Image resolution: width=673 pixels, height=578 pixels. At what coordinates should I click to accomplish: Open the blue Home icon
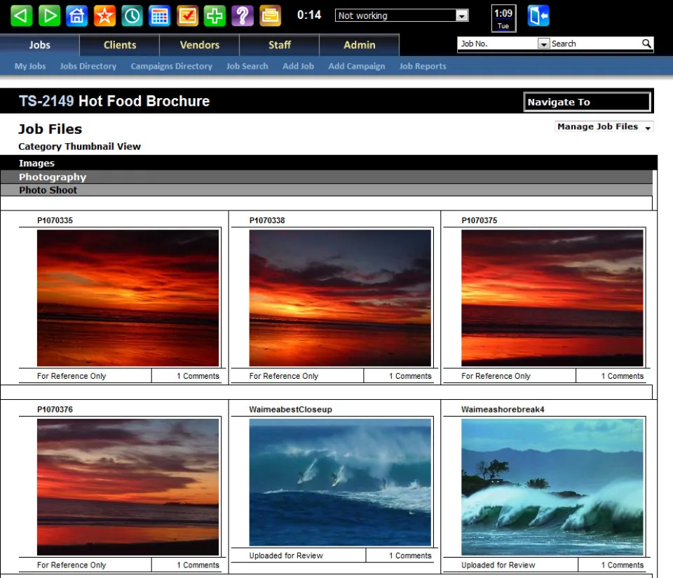(77, 16)
